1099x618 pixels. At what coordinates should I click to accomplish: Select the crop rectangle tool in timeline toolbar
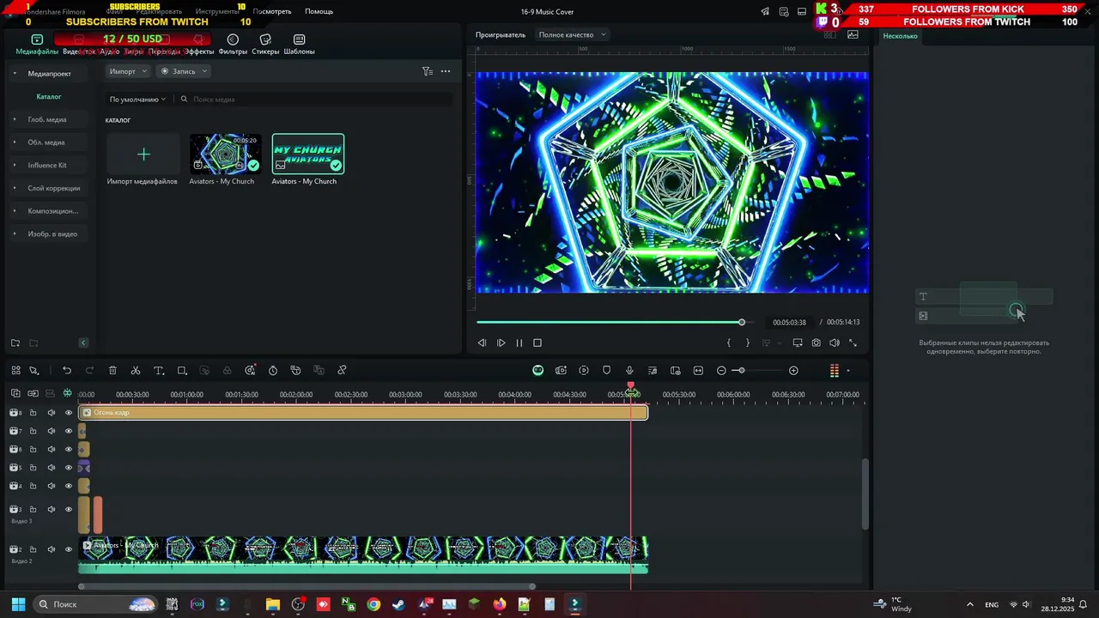[182, 371]
